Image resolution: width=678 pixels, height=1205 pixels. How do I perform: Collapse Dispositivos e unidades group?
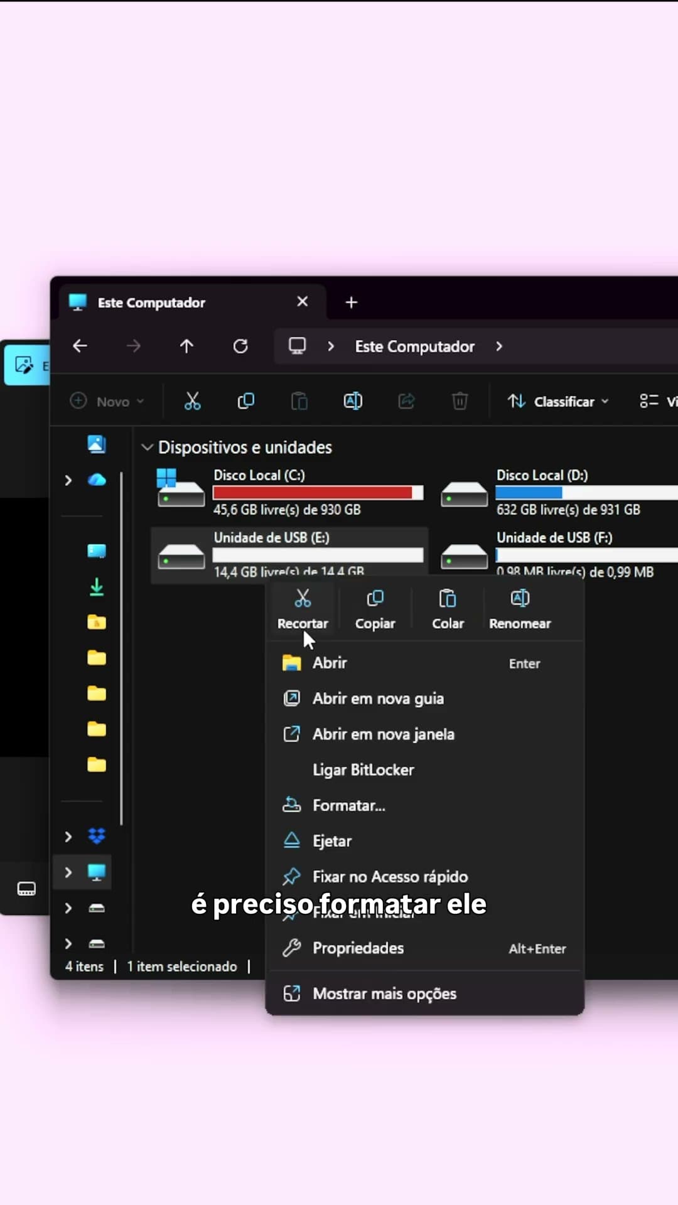[x=147, y=447]
